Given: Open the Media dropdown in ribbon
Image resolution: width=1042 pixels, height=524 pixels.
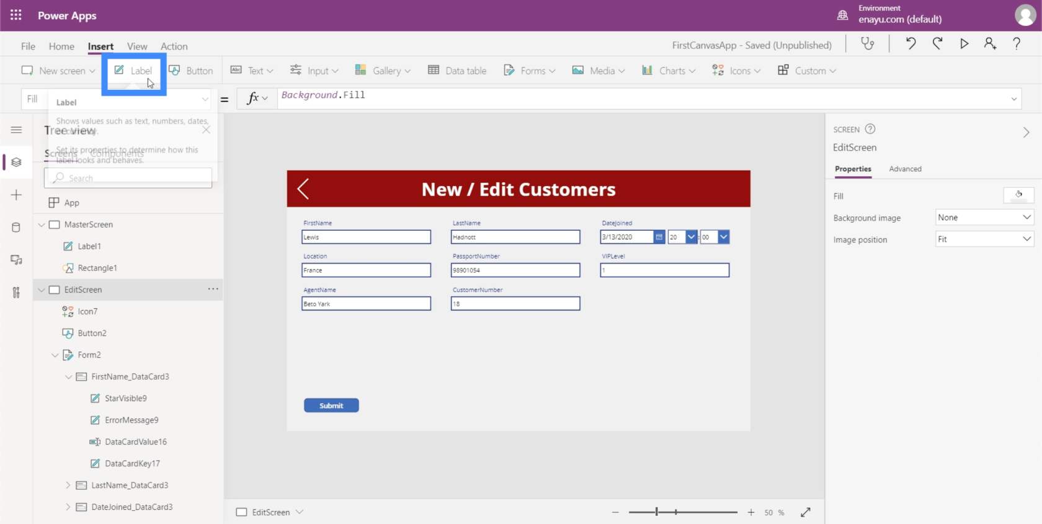Looking at the screenshot, I should [x=599, y=71].
